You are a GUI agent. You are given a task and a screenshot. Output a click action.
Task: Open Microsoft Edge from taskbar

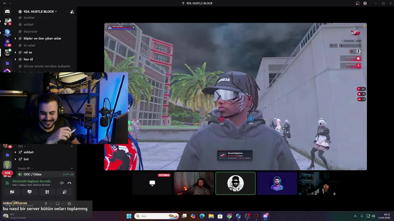coord(202,216)
